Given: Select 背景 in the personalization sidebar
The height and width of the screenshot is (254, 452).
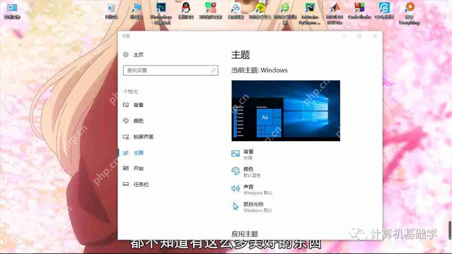Looking at the screenshot, I should (x=138, y=105).
